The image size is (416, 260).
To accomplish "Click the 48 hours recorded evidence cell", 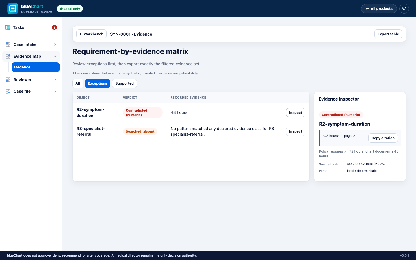I will click(x=179, y=113).
